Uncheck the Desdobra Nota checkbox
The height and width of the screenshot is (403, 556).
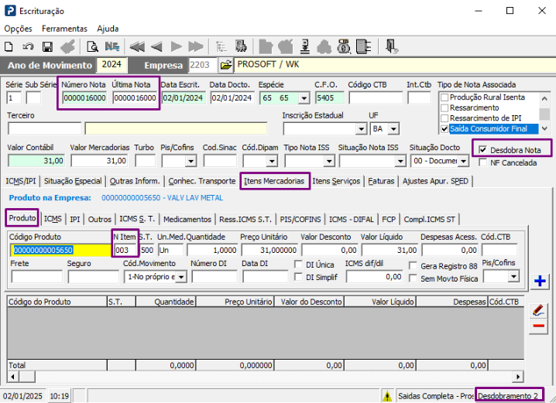tap(482, 150)
